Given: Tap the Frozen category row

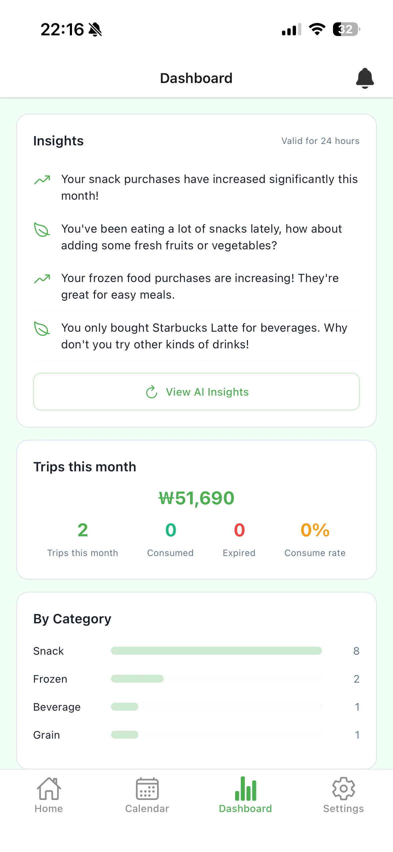Looking at the screenshot, I should pyautogui.click(x=196, y=679).
